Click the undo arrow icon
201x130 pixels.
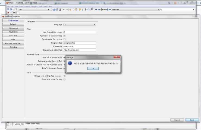[64, 9]
